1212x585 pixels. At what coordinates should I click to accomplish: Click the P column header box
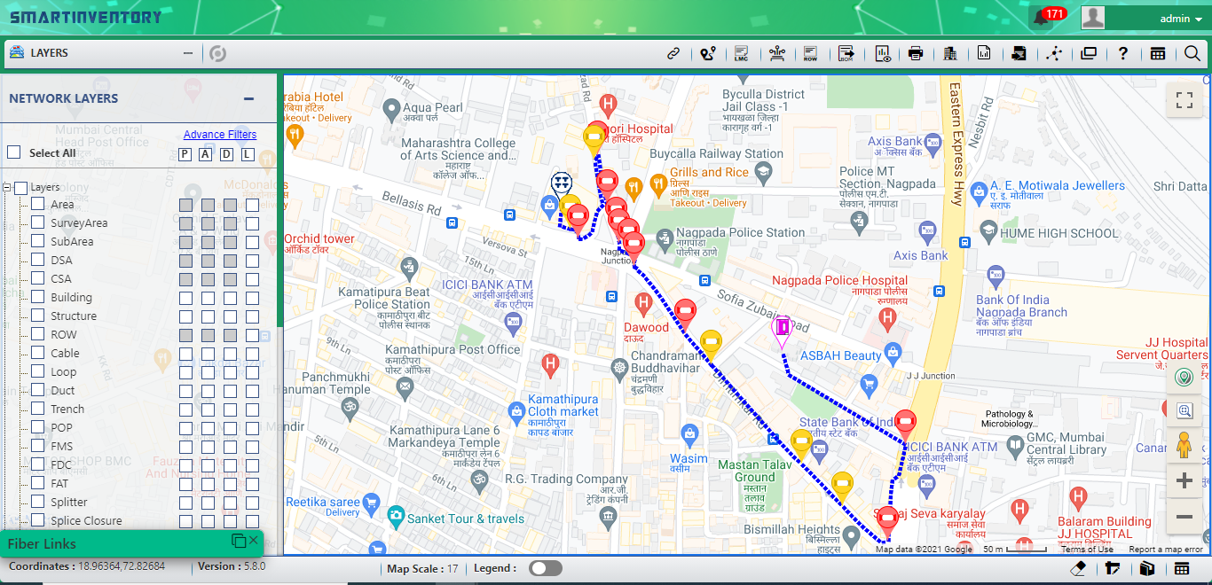[185, 154]
